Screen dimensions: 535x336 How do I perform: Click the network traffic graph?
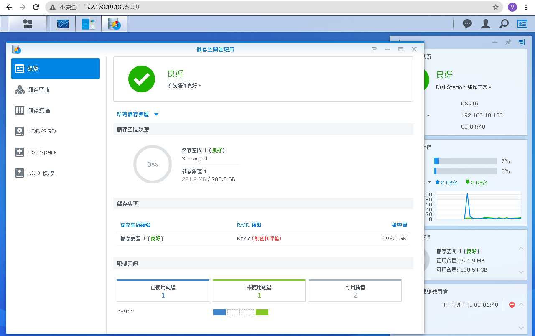coord(479,205)
